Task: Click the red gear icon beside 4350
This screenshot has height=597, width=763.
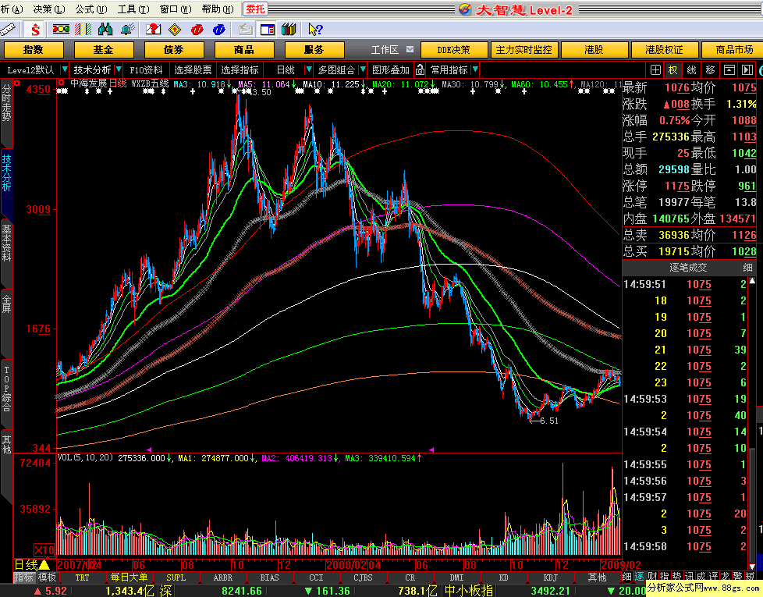Action: tap(17, 84)
